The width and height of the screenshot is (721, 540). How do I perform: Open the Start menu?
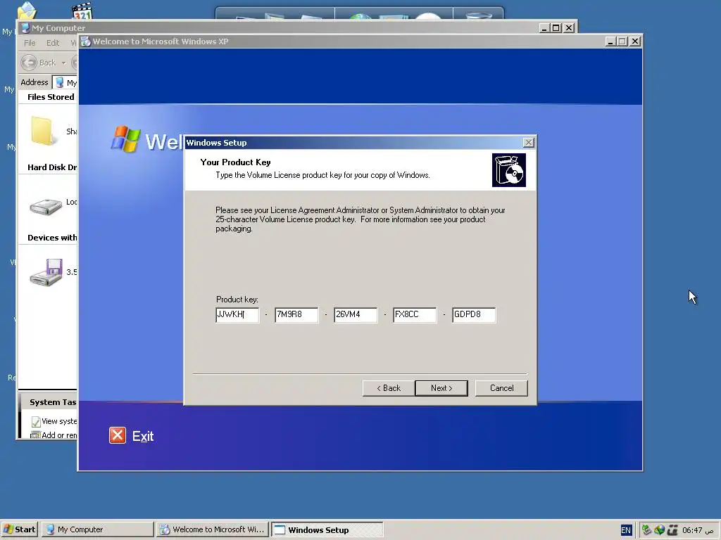coord(19,529)
